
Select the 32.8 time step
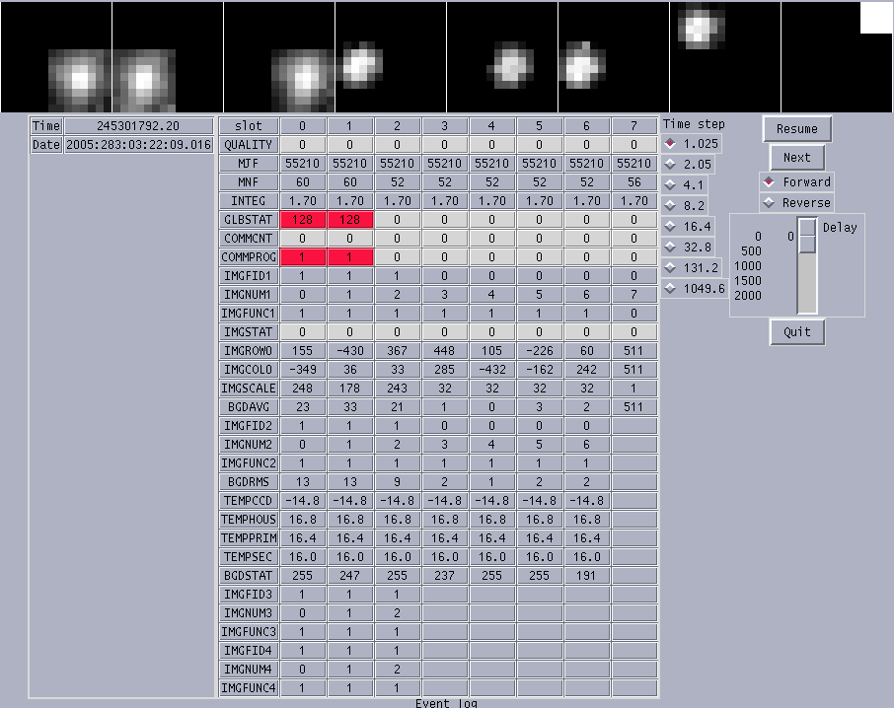click(x=688, y=248)
